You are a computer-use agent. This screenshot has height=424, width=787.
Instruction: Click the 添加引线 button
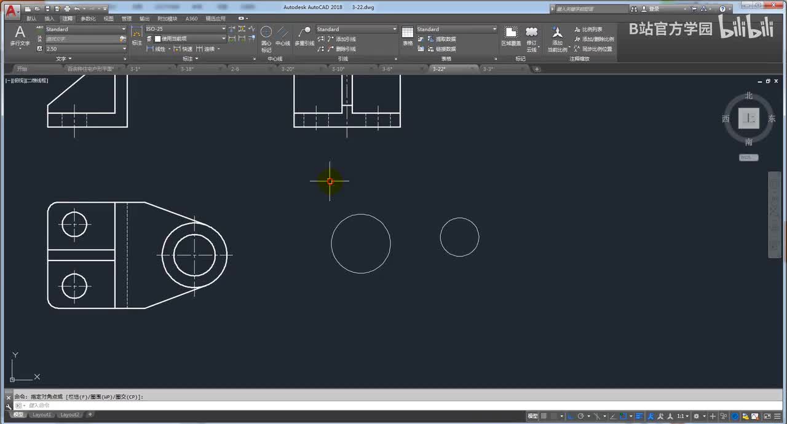341,39
